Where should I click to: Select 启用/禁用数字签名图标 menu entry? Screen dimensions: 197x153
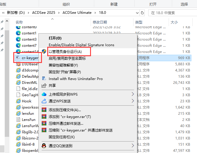tap(67, 58)
